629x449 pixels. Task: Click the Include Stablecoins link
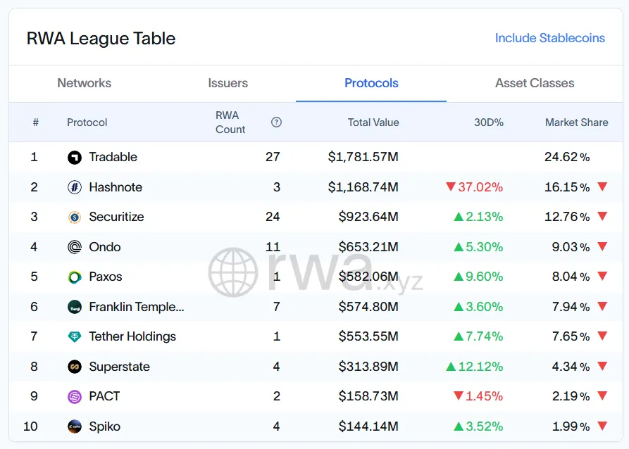click(x=549, y=38)
